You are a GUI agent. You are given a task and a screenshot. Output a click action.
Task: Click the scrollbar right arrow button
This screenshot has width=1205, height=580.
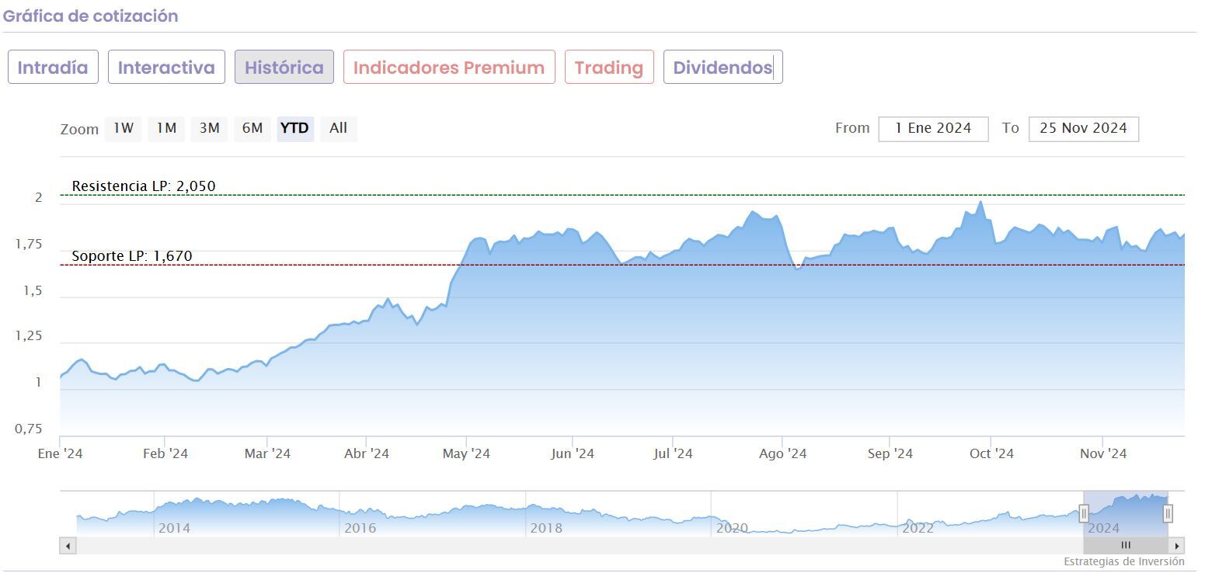click(x=1179, y=546)
